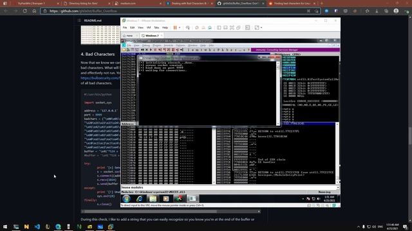The height and width of the screenshot is (231, 412).
Task: Open browser profile avatar
Action: (x=396, y=11)
